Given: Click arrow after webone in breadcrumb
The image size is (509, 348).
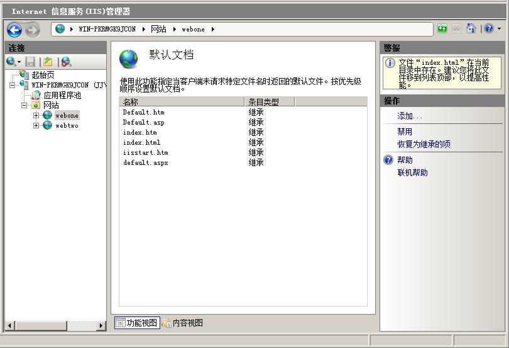Looking at the screenshot, I should click(212, 30).
